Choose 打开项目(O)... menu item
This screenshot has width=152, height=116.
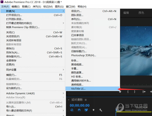tap(33, 15)
